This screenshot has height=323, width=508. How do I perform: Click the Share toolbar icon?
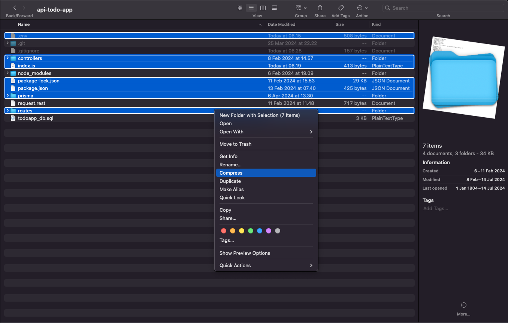pos(320,8)
